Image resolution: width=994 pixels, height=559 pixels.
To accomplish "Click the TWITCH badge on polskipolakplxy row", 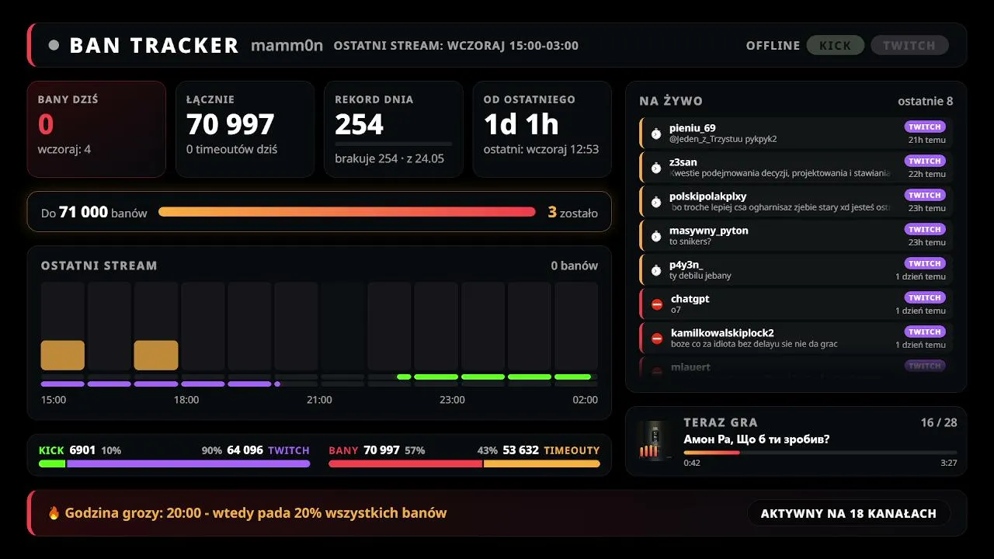I will pyautogui.click(x=925, y=195).
